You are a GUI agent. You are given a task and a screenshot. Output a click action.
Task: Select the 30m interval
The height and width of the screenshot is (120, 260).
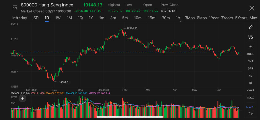[166, 18]
